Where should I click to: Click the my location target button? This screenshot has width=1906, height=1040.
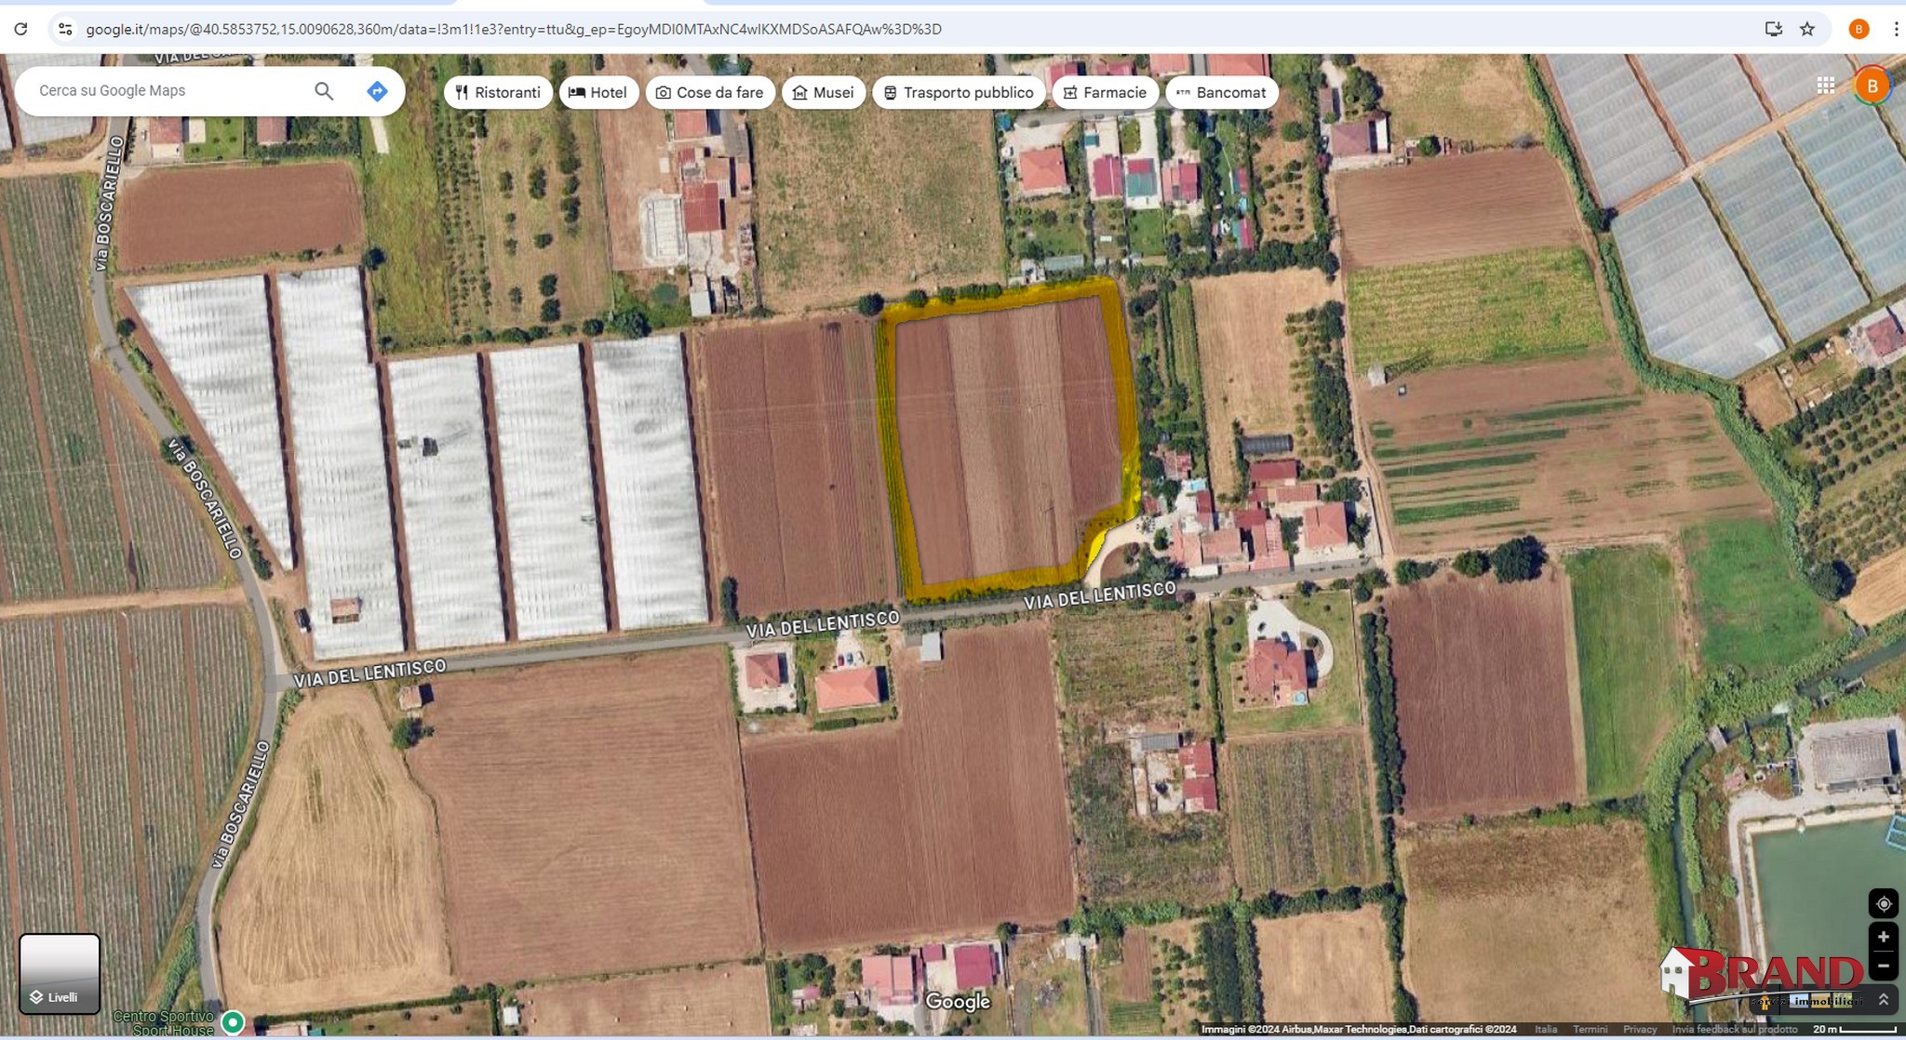(1883, 903)
